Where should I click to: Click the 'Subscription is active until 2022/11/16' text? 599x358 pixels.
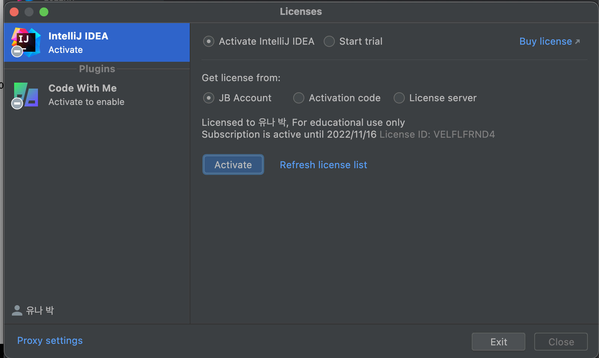coord(289,134)
